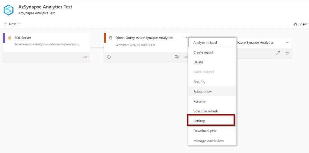Open Security from the context menu
Screen dimensions: 309x153
pyautogui.click(x=212, y=82)
